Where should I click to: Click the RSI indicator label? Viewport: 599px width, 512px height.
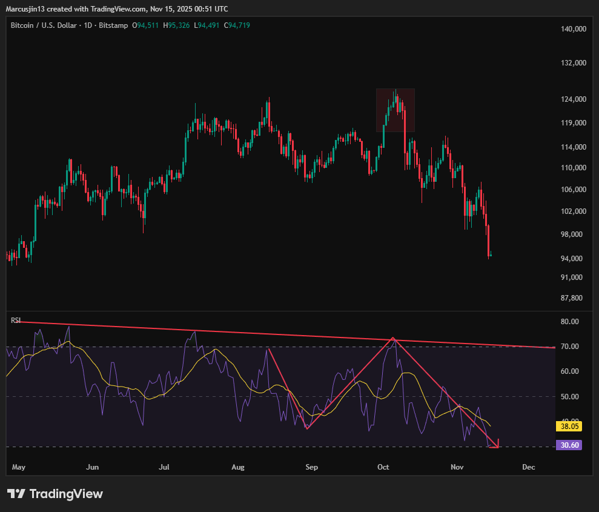tap(16, 320)
